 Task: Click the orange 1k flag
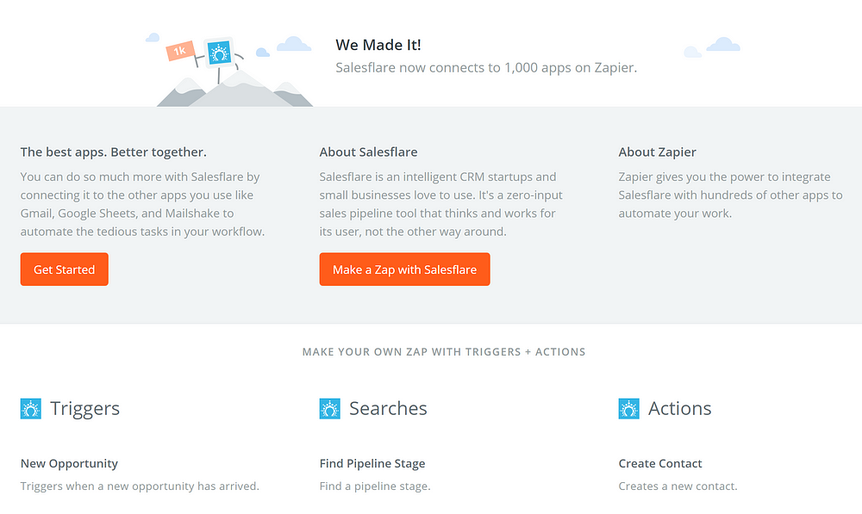(180, 52)
